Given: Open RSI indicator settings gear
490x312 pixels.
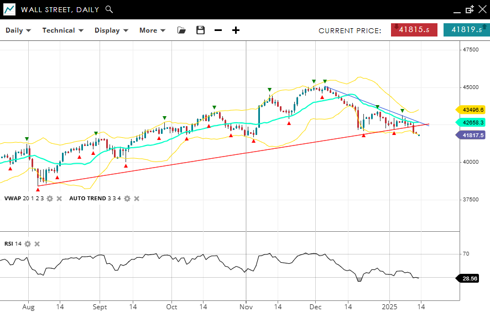Looking at the screenshot, I should (28, 244).
